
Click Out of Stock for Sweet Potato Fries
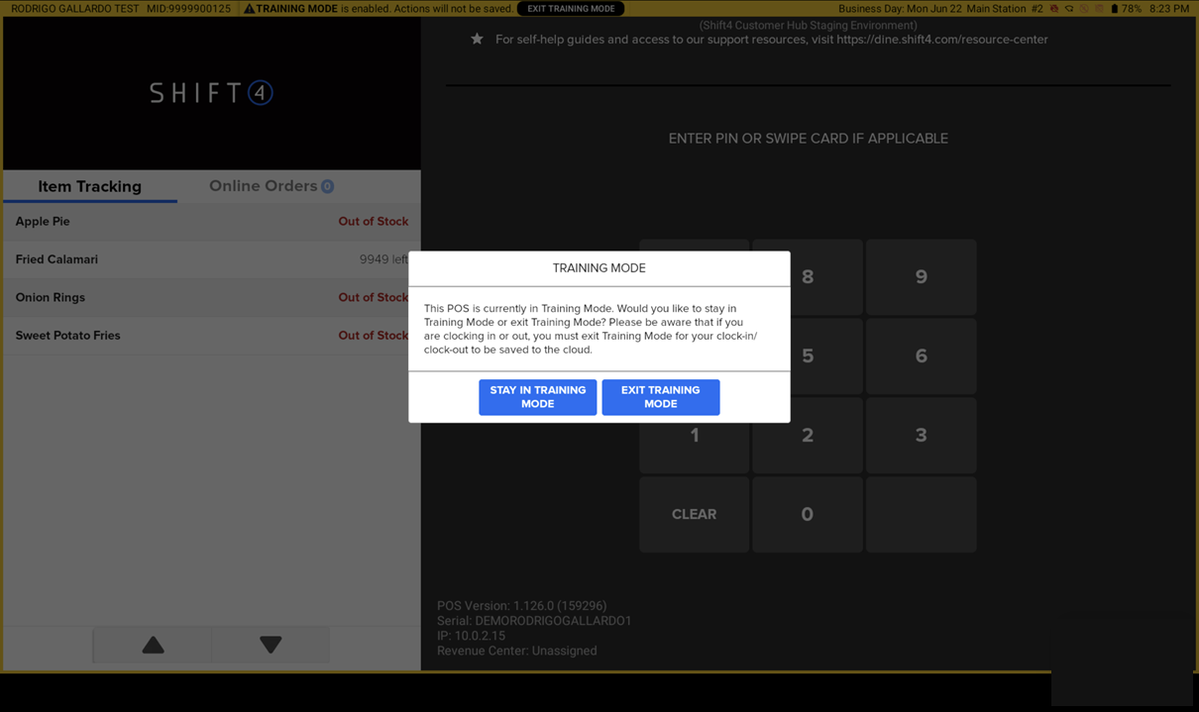[x=373, y=336]
